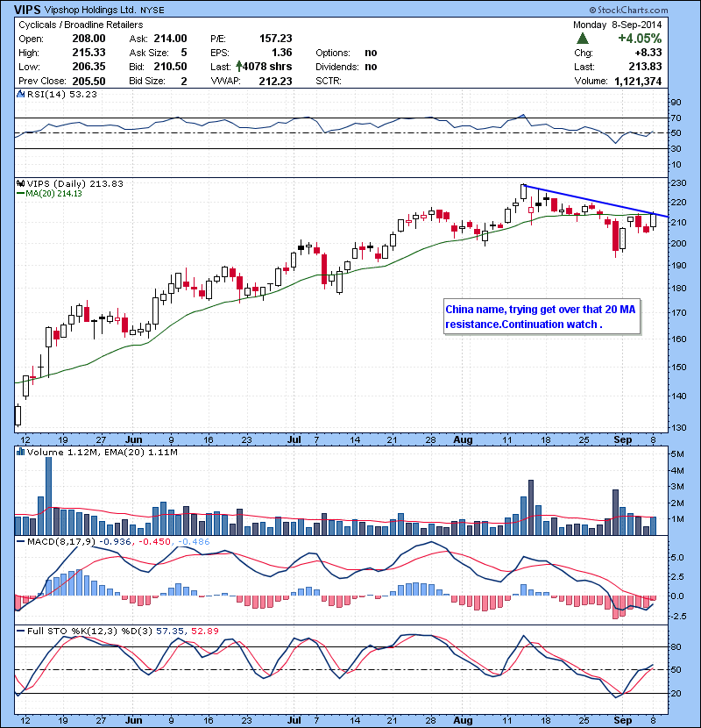The width and height of the screenshot is (701, 728).
Task: Click the NYSE exchange label
Action: tap(152, 11)
